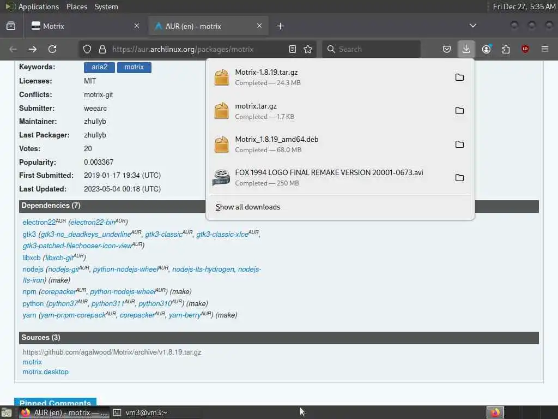
Task: Click the aria2 keyword tag
Action: coord(99,67)
